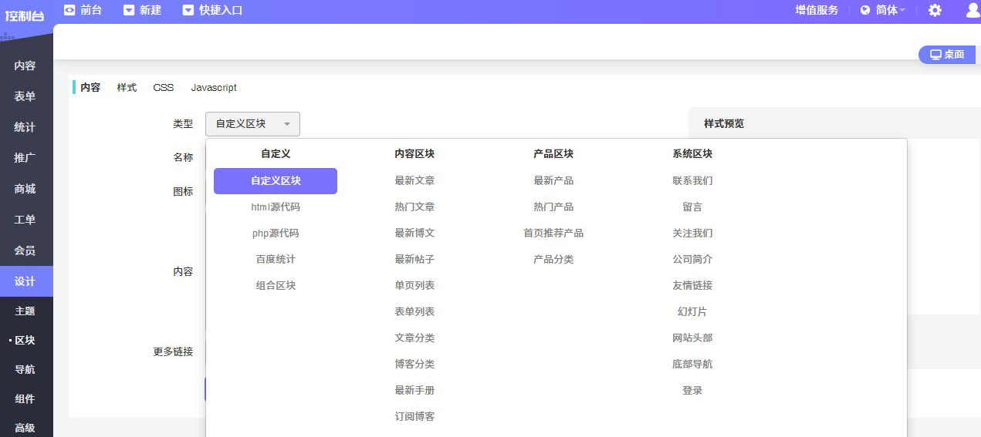The height and width of the screenshot is (437, 981).
Task: Click the globe language icon
Action: (x=865, y=10)
